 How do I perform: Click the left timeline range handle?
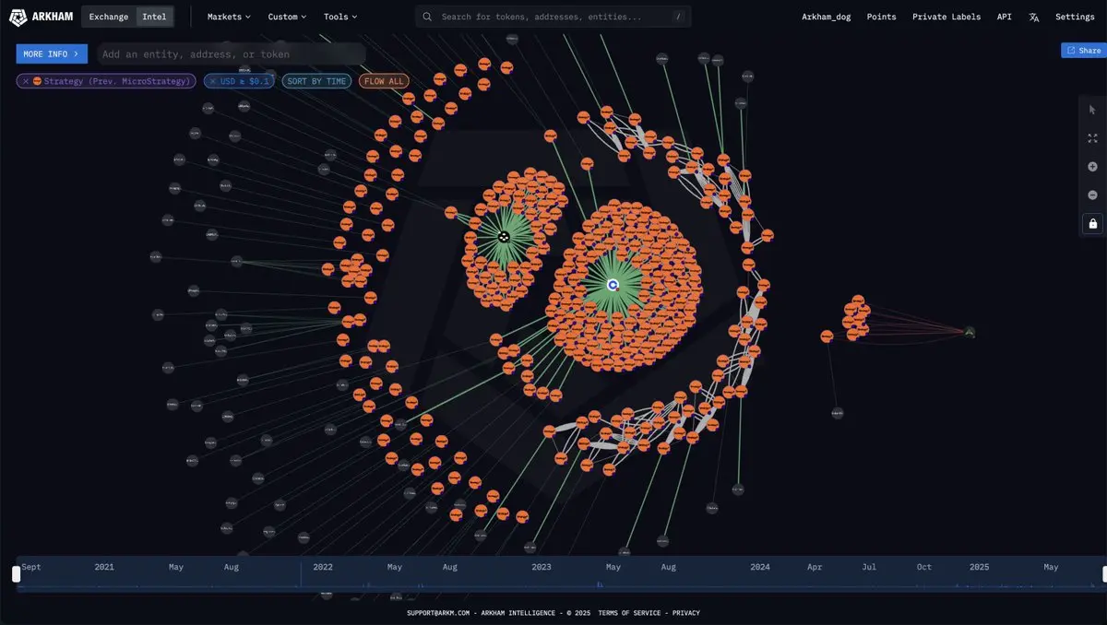pos(16,574)
